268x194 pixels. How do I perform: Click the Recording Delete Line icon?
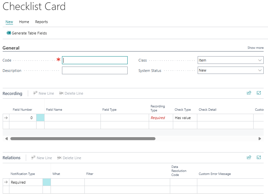[61, 93]
